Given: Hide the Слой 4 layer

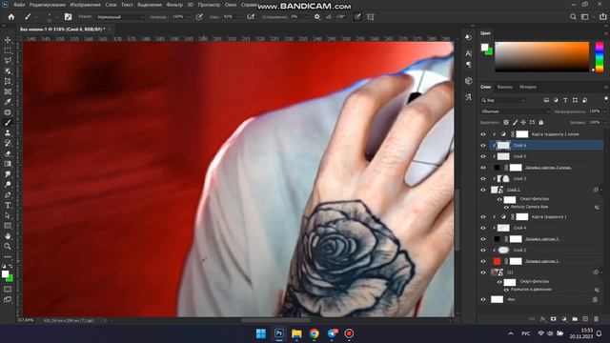Looking at the screenshot, I should pyautogui.click(x=483, y=228).
